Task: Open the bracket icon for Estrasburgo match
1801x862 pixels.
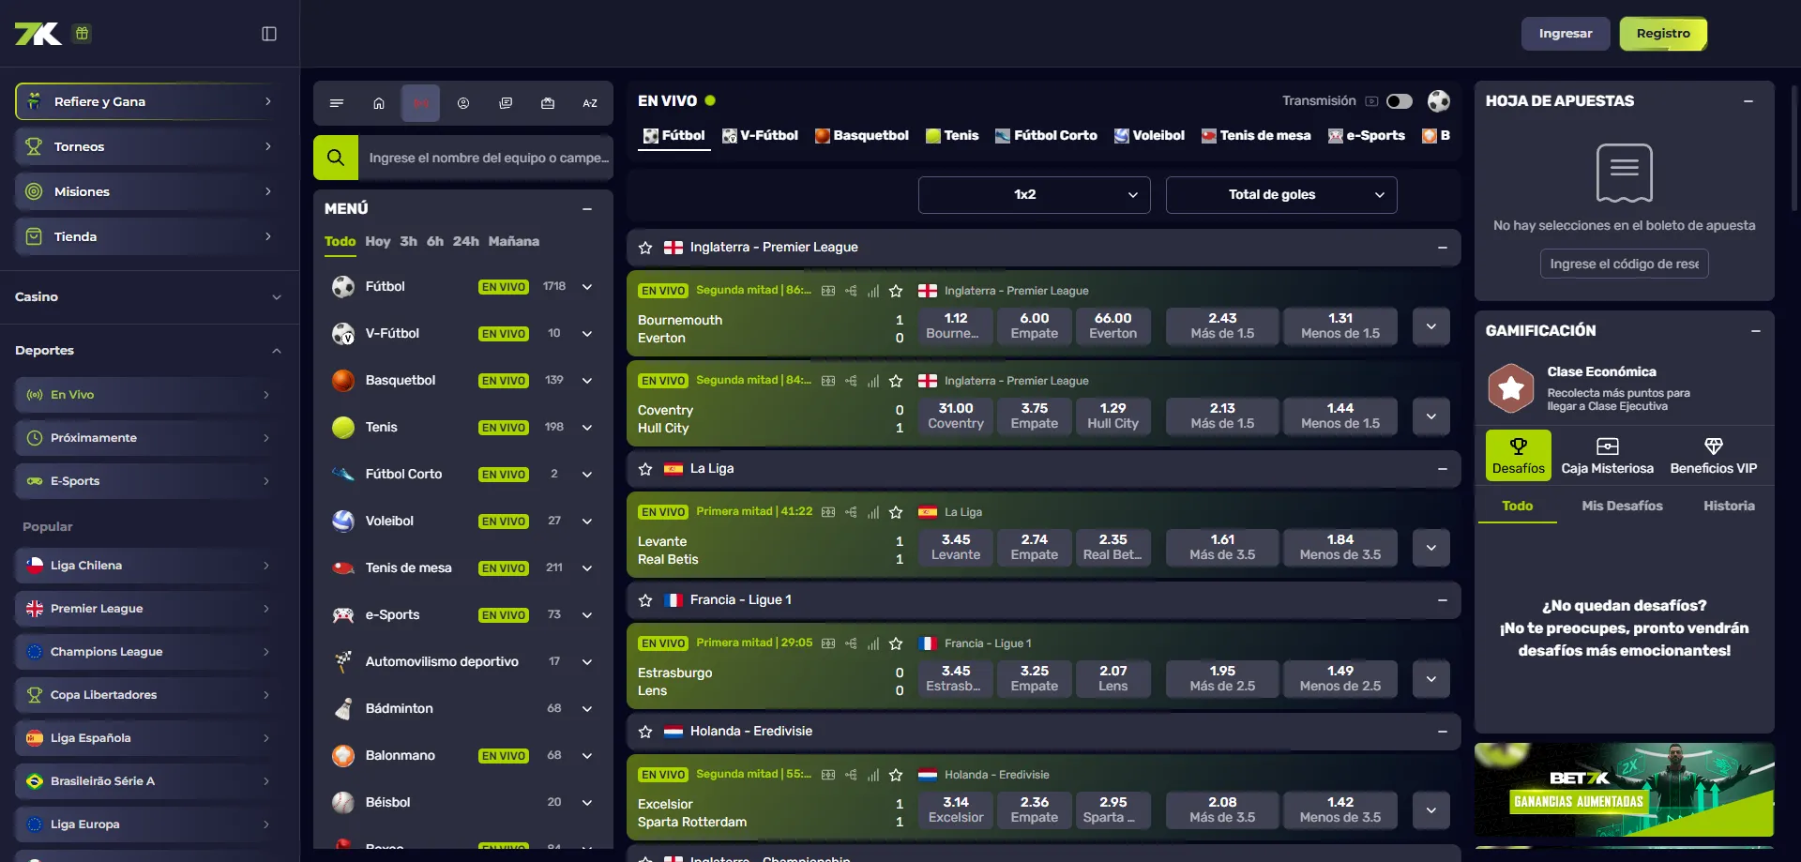Action: [851, 643]
